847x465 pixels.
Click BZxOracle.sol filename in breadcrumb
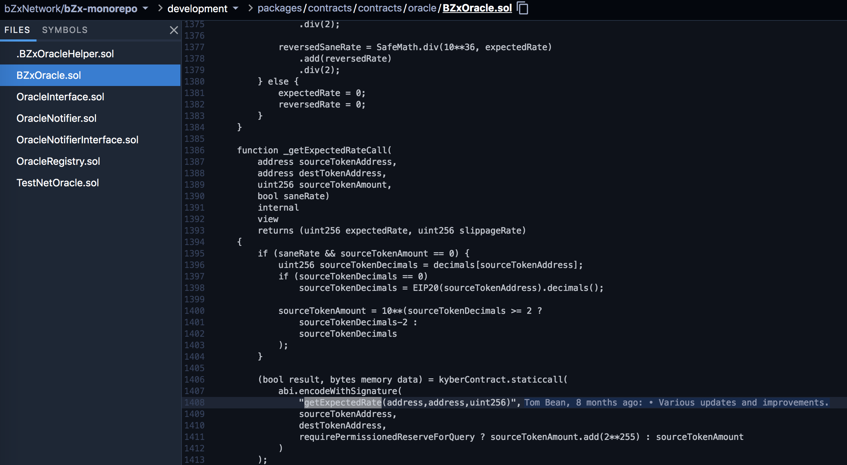point(477,8)
